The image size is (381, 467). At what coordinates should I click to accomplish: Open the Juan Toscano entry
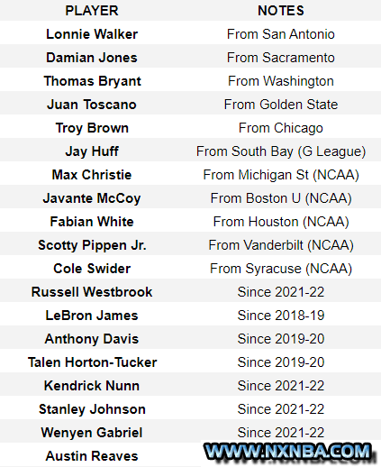pos(92,105)
